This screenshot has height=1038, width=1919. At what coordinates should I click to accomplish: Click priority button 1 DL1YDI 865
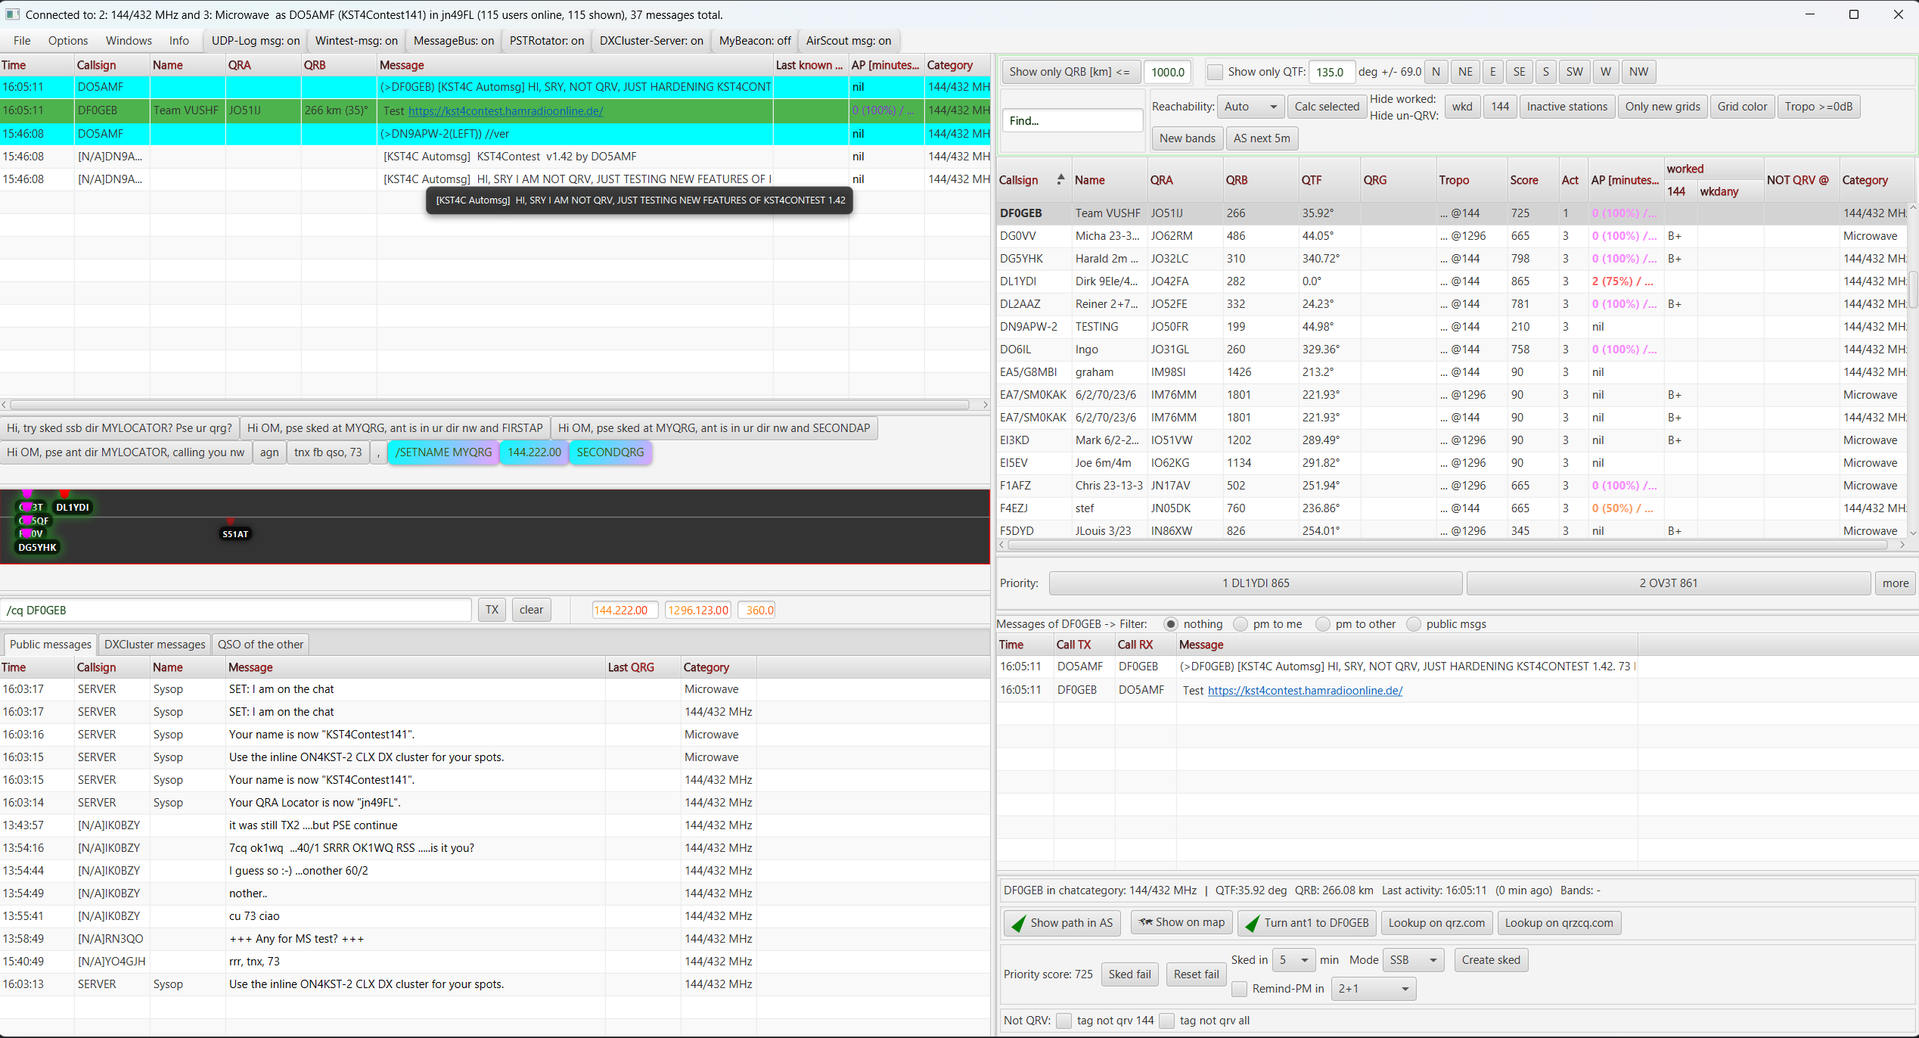pos(1256,583)
